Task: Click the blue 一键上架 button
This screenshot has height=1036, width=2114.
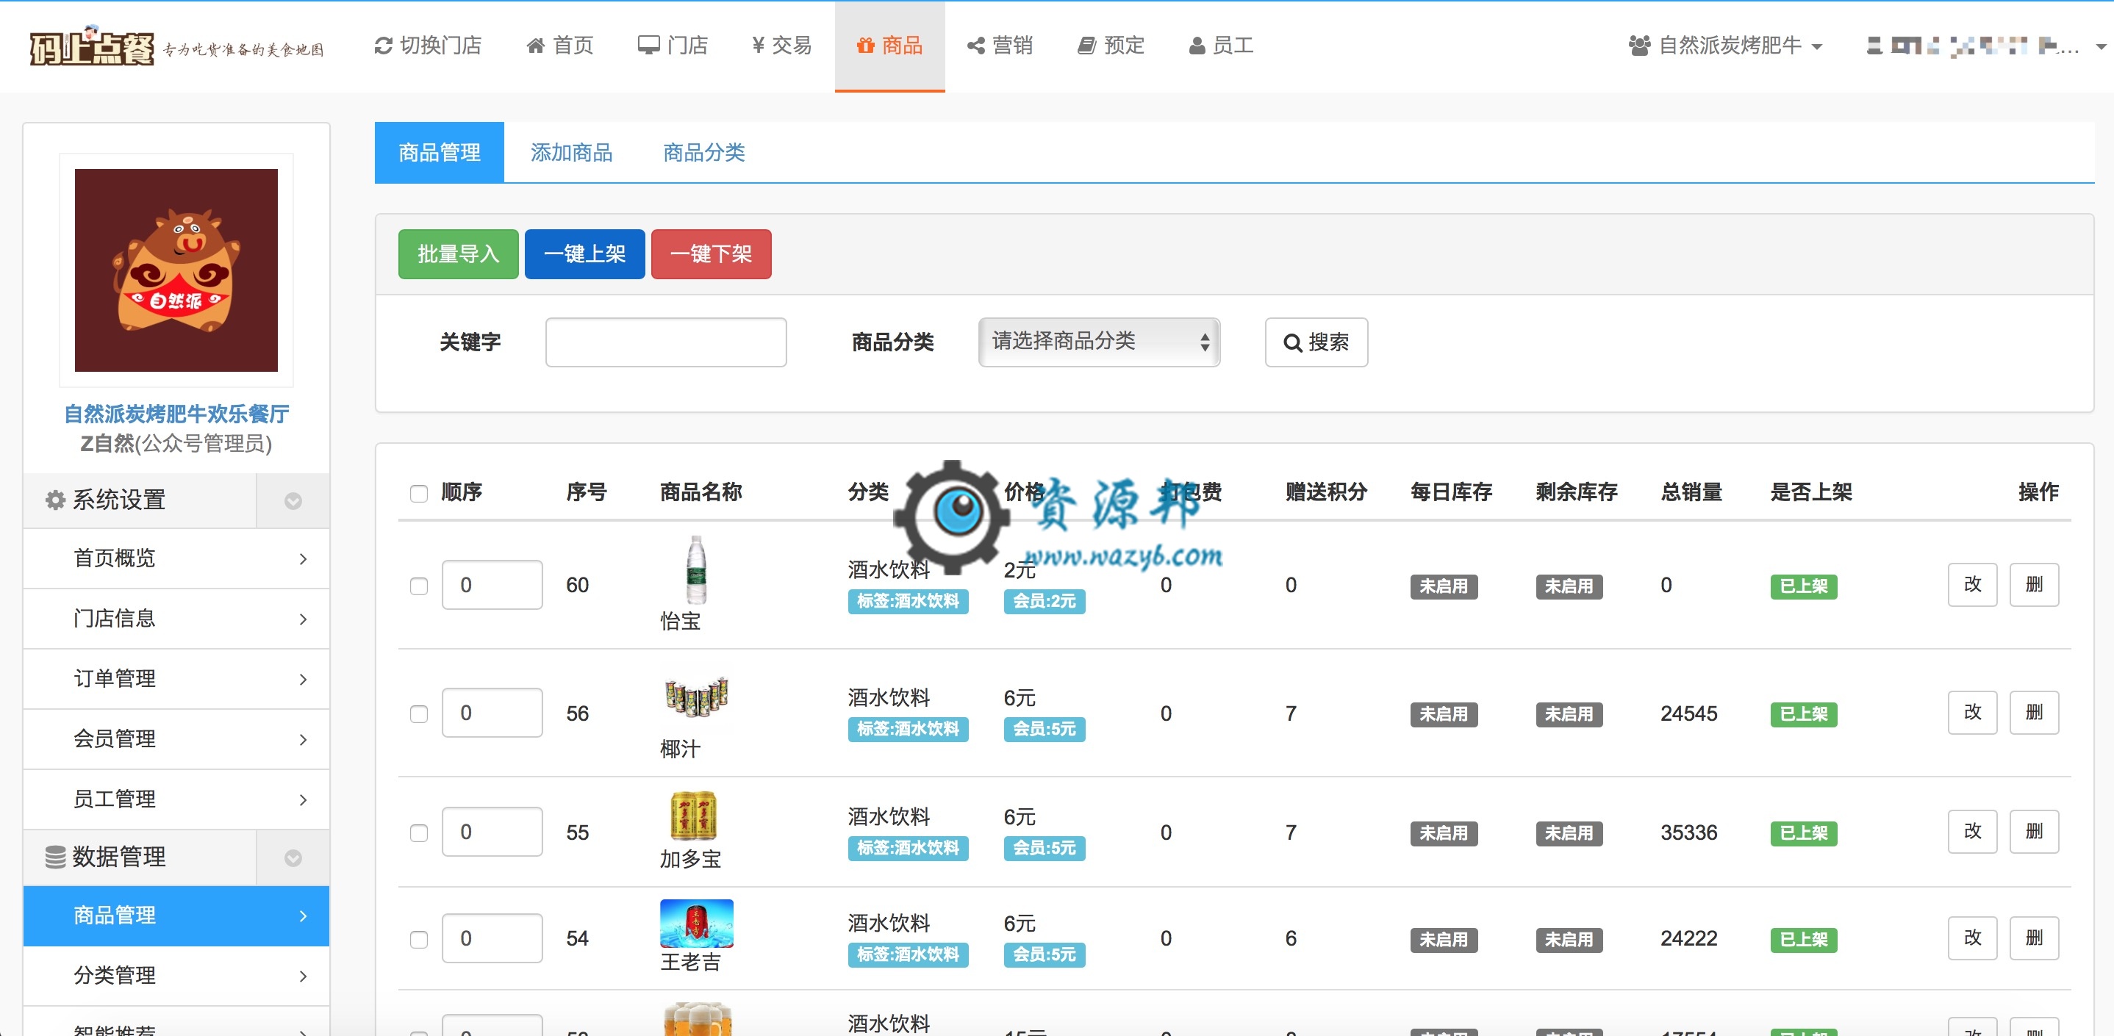Action: pyautogui.click(x=584, y=254)
